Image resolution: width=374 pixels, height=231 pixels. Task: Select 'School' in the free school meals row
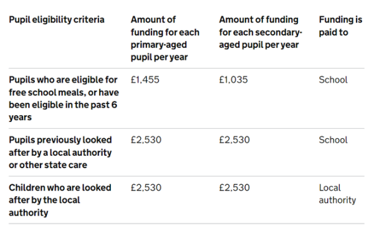(x=333, y=80)
